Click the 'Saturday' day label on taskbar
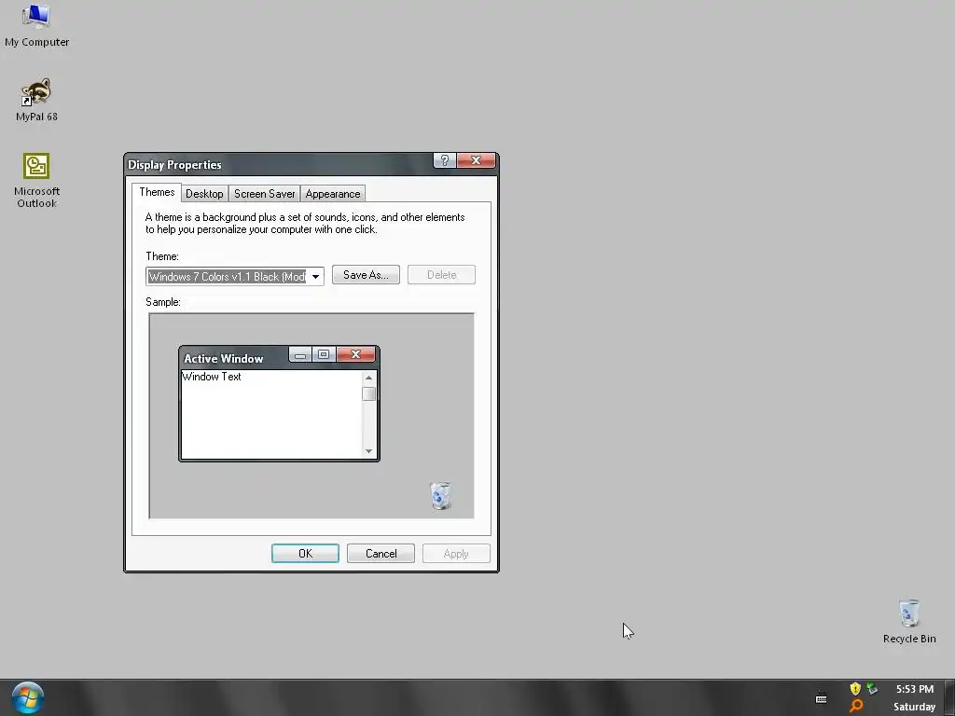 [x=914, y=707]
